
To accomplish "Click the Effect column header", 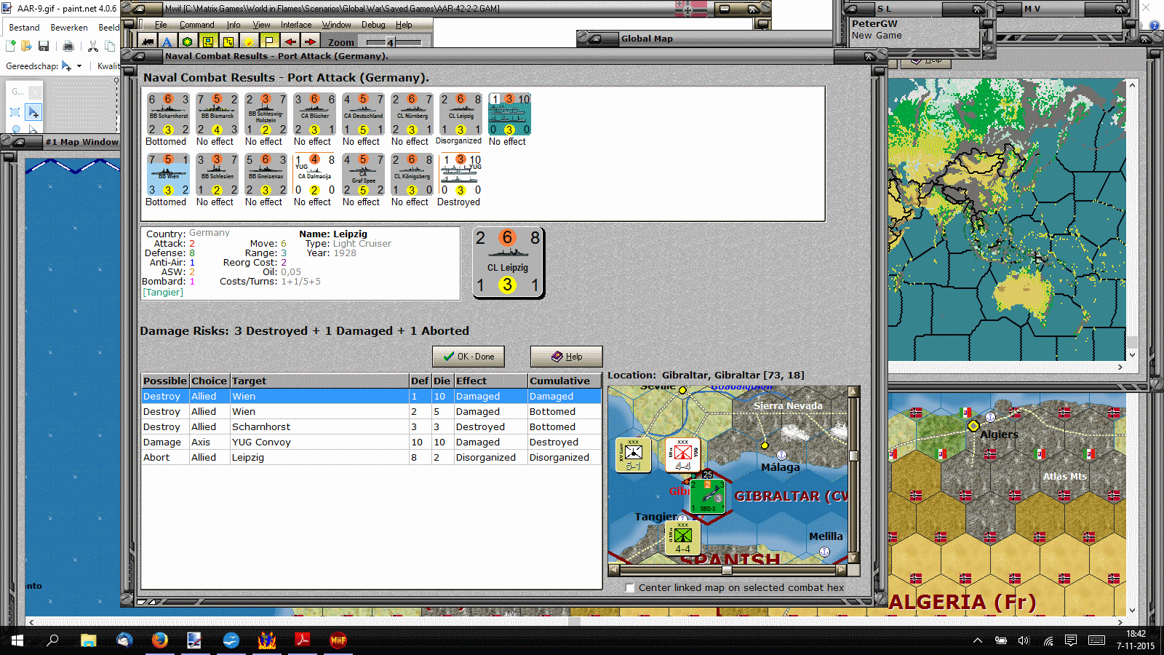I will coord(491,381).
